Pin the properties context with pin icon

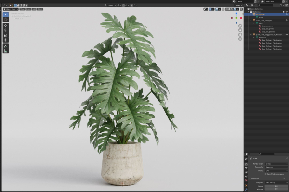[287, 158]
